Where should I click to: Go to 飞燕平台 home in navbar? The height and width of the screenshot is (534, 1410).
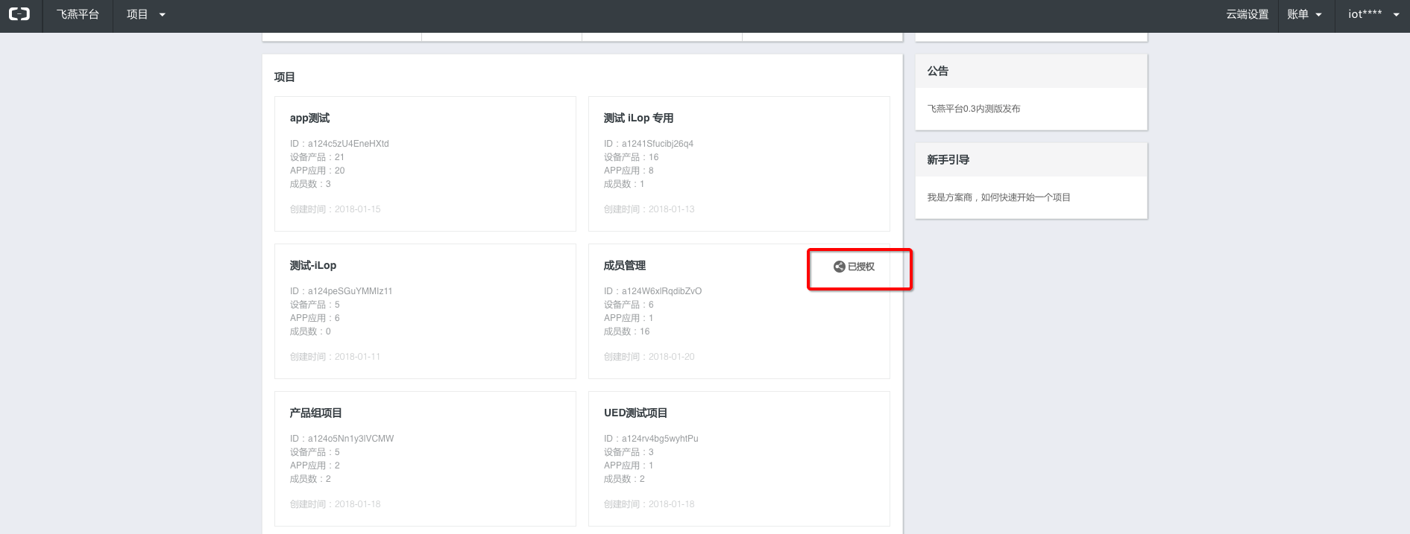click(x=78, y=15)
